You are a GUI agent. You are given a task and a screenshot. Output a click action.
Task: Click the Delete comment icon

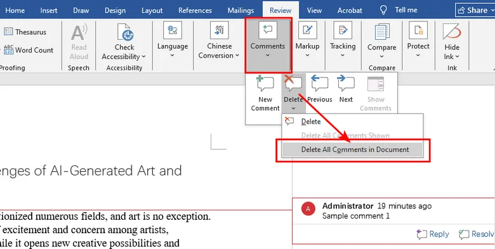coord(293,84)
